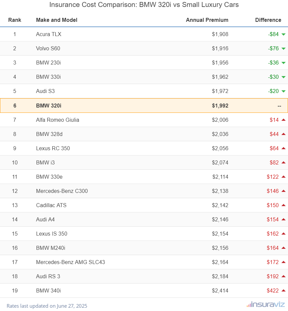288x311 pixels.
Task: Click the Make and Model column header
Action: tap(57, 20)
